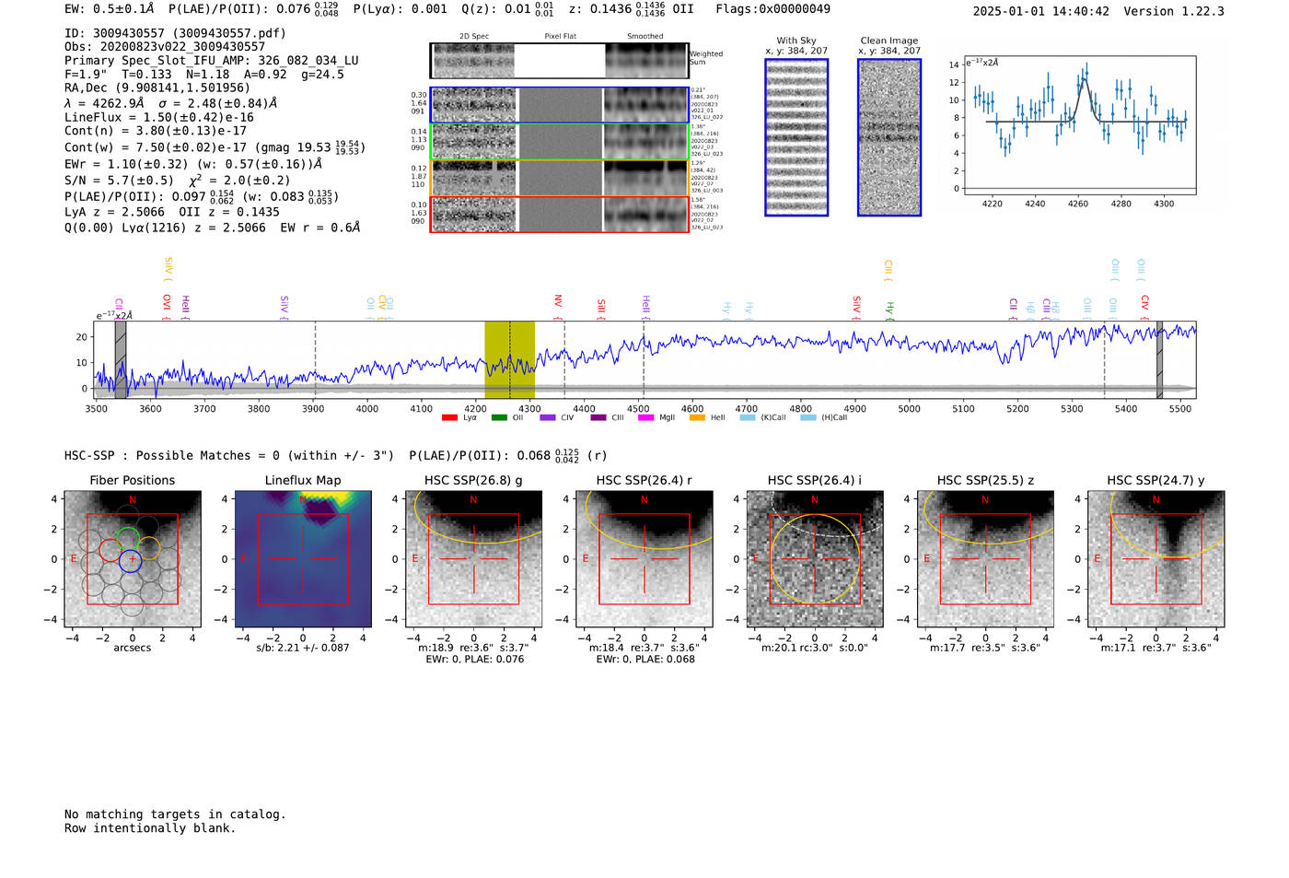1289x878 pixels.
Task: Open the HSC SSP(26.8) g cutout
Action: [473, 559]
